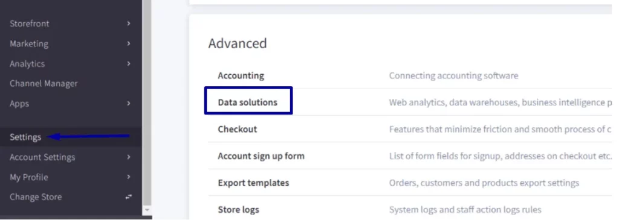The width and height of the screenshot is (619, 220).
Task: Click sidebar scrollbar down arrow
Action: coord(147,210)
